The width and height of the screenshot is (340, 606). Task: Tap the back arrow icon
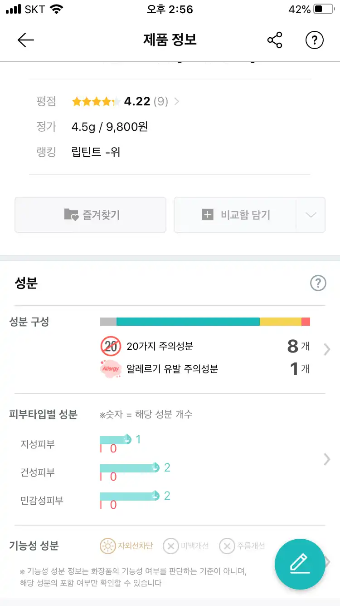(x=26, y=40)
